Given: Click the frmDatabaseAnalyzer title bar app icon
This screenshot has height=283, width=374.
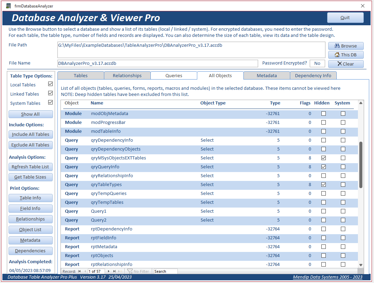Looking at the screenshot, I should pyautogui.click(x=9, y=6).
